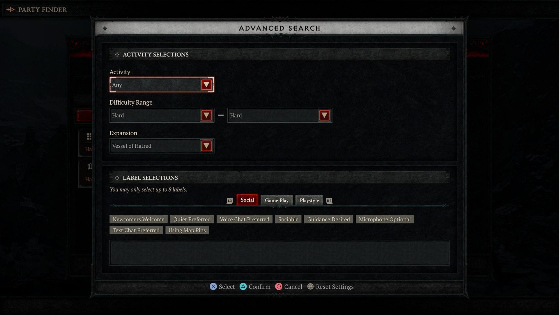Toggle the Newcomers Welcome label
The width and height of the screenshot is (559, 315).
point(138,219)
